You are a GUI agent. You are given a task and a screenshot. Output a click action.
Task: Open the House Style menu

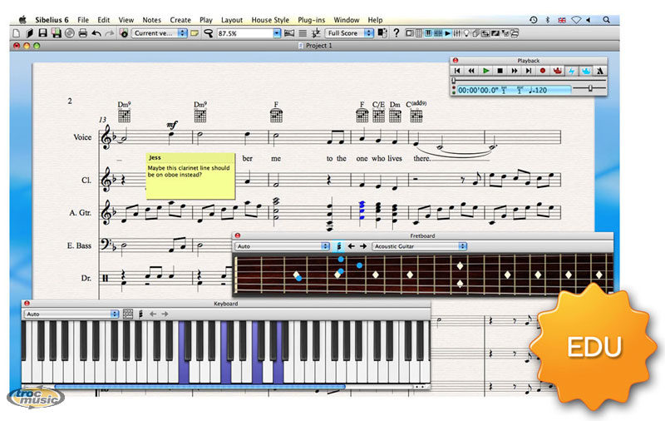271,19
